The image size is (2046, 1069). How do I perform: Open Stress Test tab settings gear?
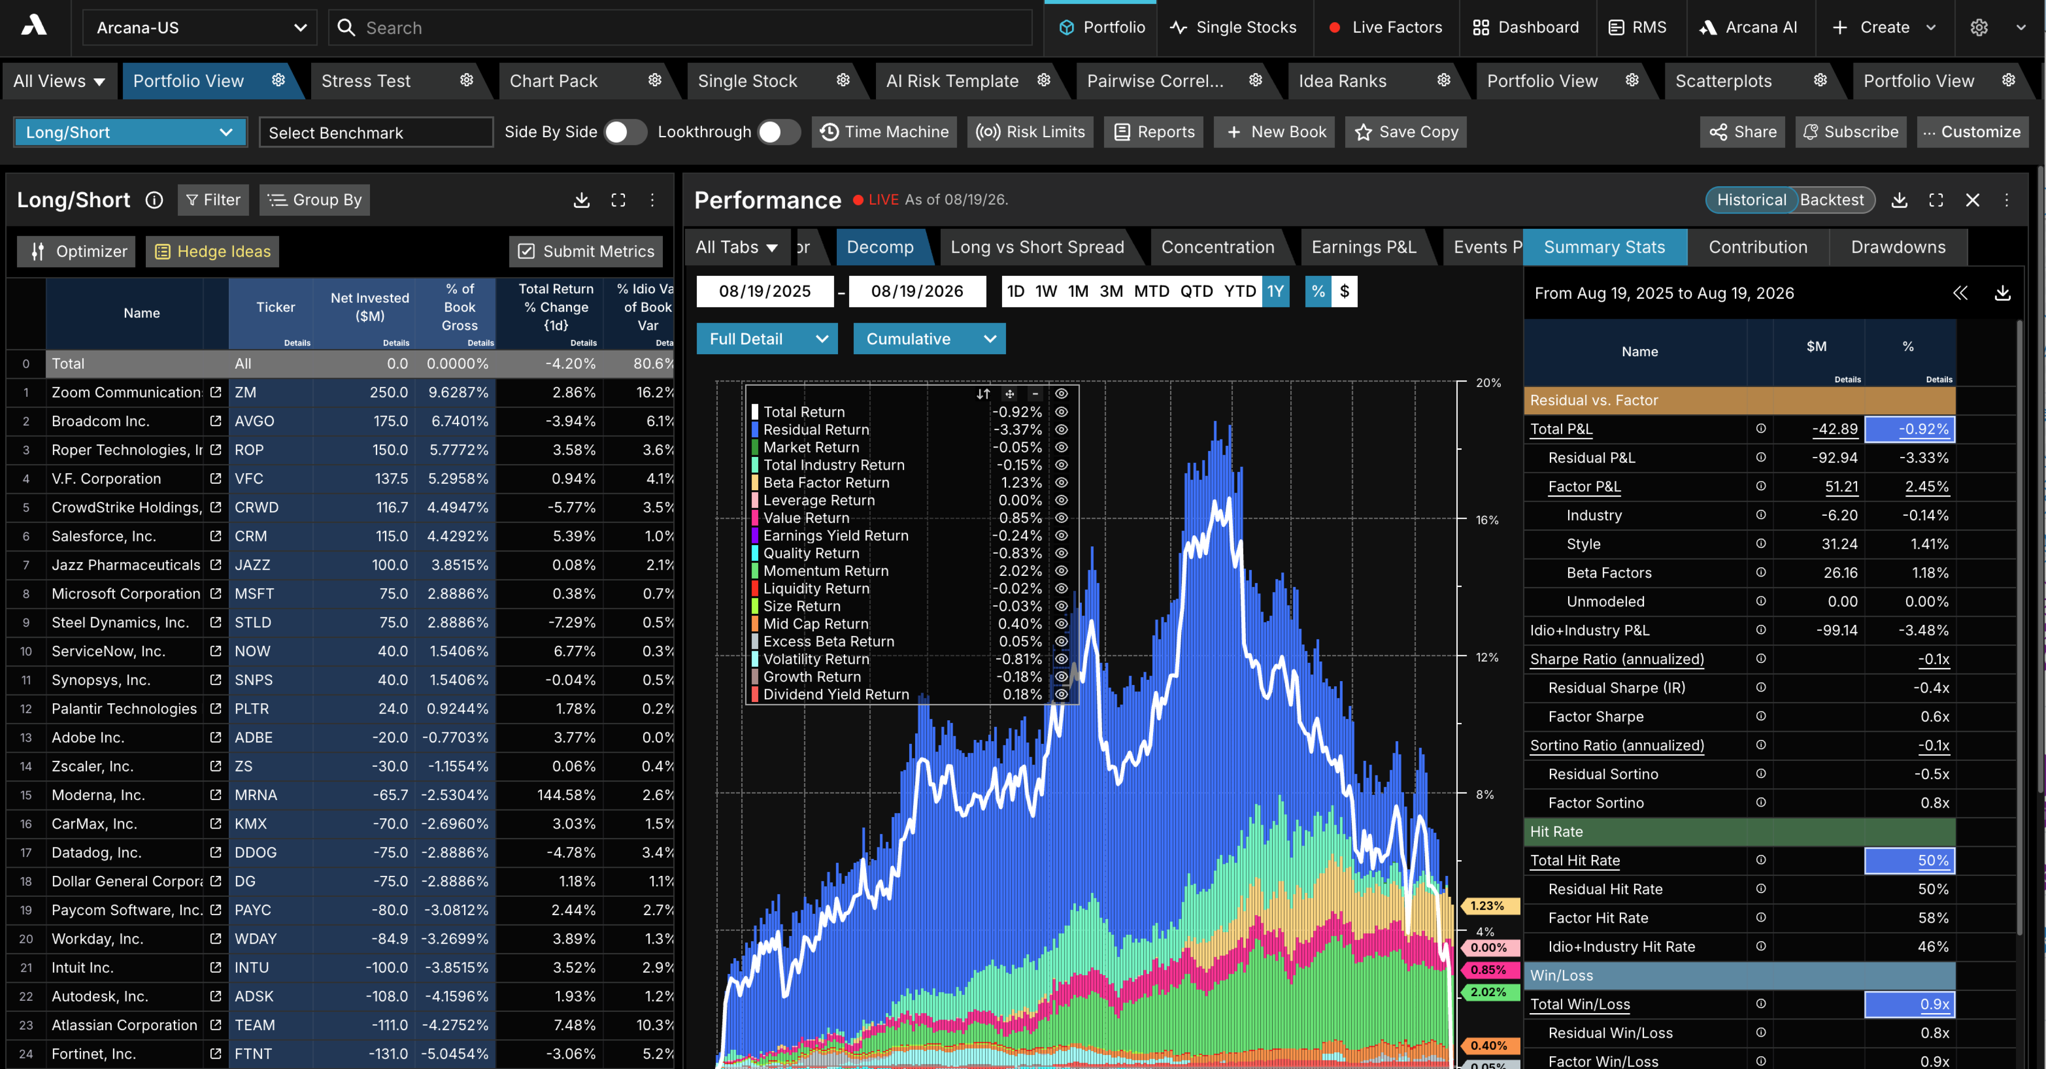466,80
